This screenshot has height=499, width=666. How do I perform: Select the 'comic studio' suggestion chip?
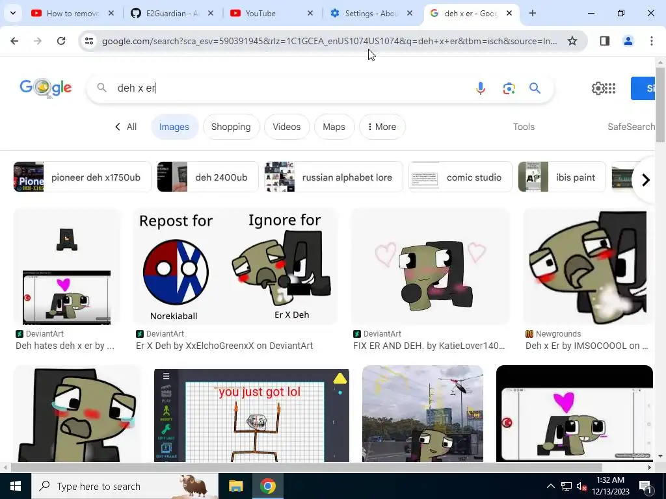[460, 177]
